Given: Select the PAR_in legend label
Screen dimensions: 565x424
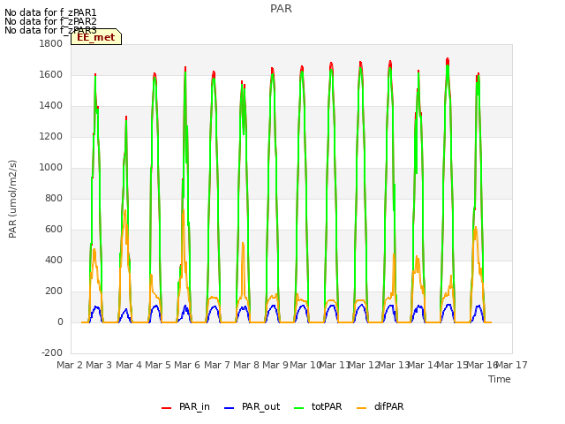Looking at the screenshot, I should [x=194, y=406].
